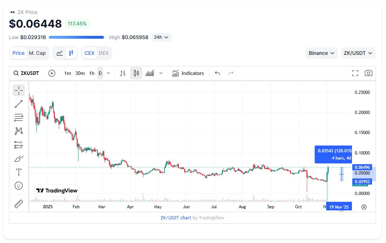Switch to line chart view
The height and width of the screenshot is (243, 386).
click(59, 53)
